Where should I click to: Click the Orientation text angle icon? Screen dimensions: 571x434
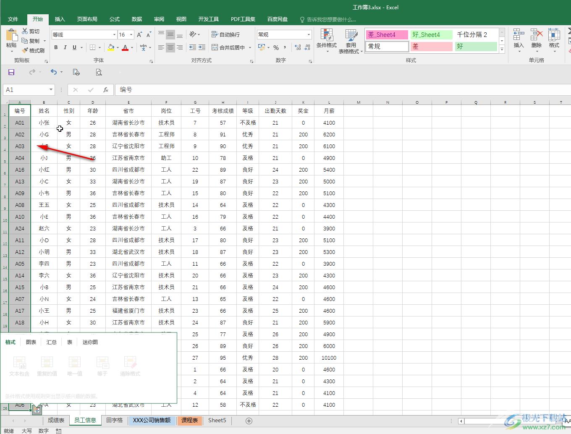[193, 34]
